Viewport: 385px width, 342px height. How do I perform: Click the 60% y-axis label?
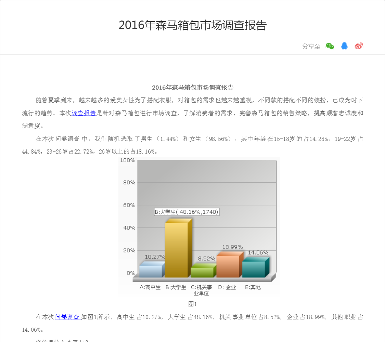pyautogui.click(x=129, y=205)
